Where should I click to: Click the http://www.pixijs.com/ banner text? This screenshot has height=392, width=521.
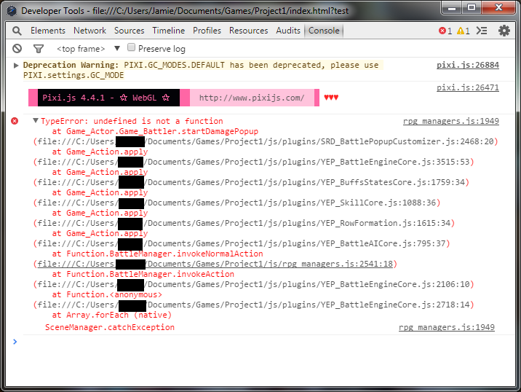252,98
